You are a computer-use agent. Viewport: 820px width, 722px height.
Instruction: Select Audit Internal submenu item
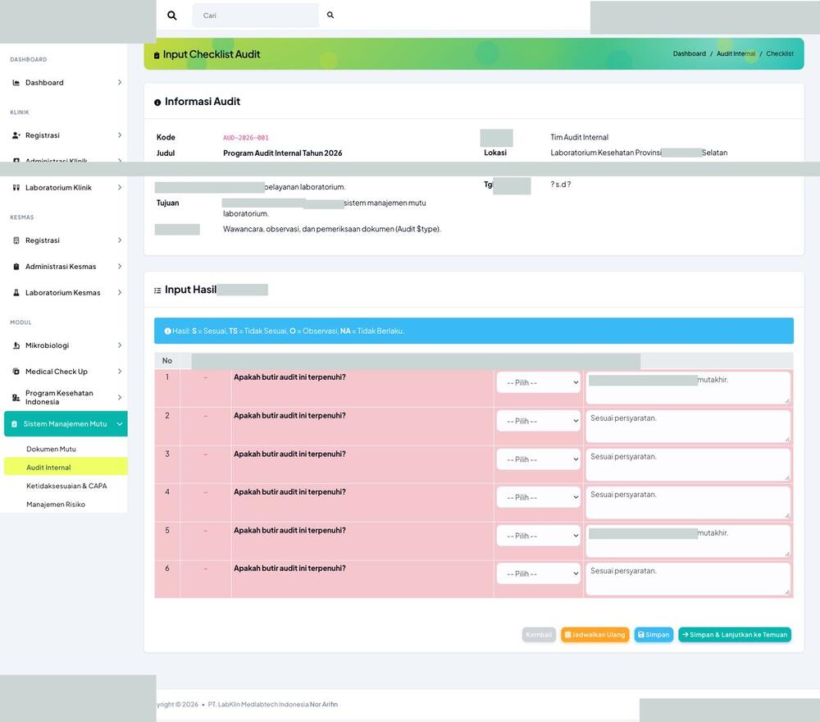click(x=66, y=467)
